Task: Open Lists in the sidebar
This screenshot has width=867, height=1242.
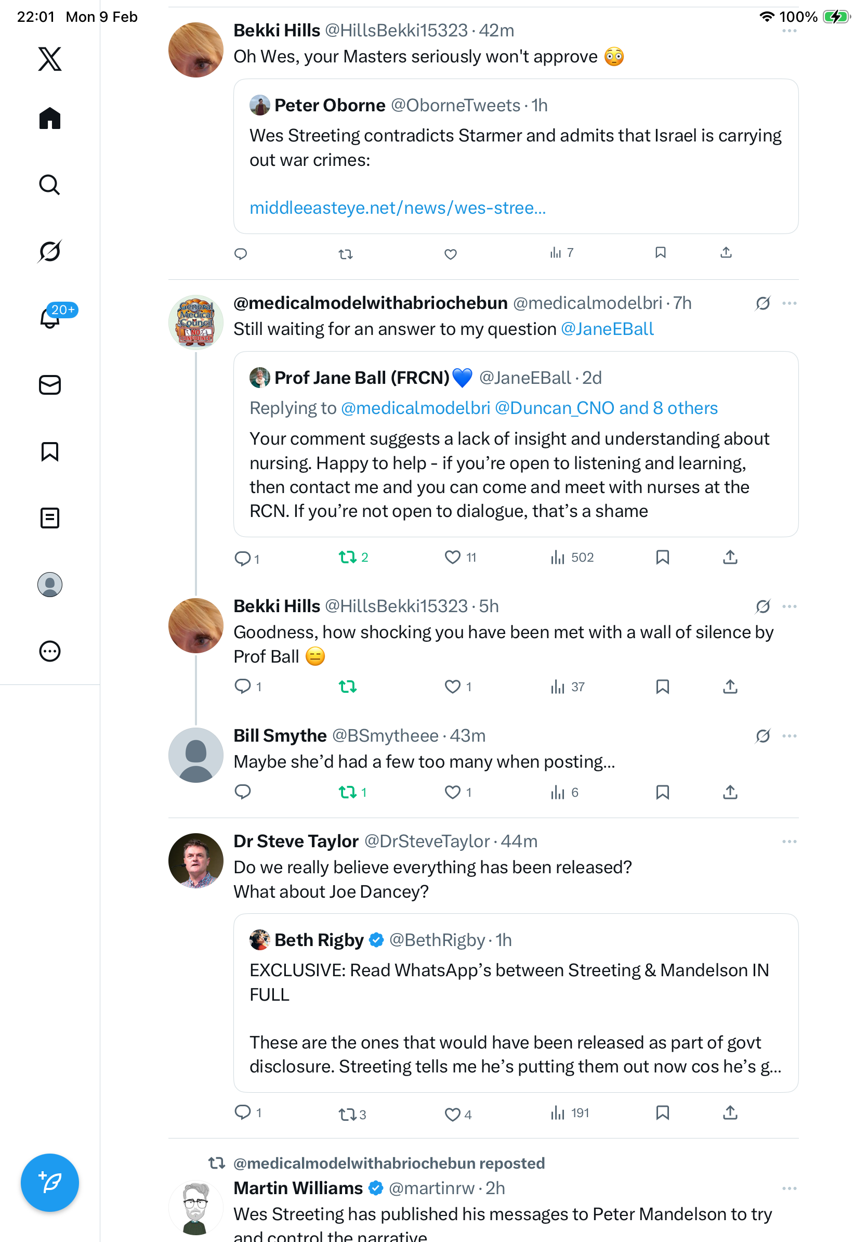Action: (x=50, y=518)
